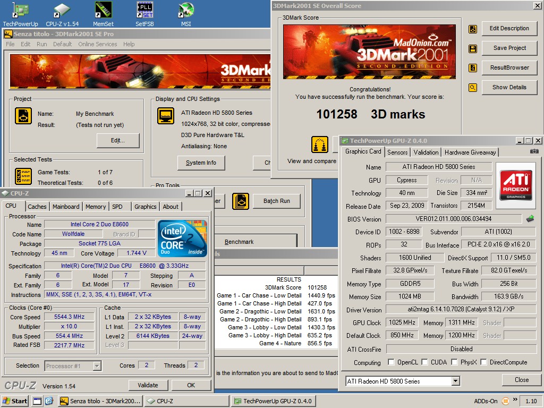Click the Edit Description button

coord(509,29)
